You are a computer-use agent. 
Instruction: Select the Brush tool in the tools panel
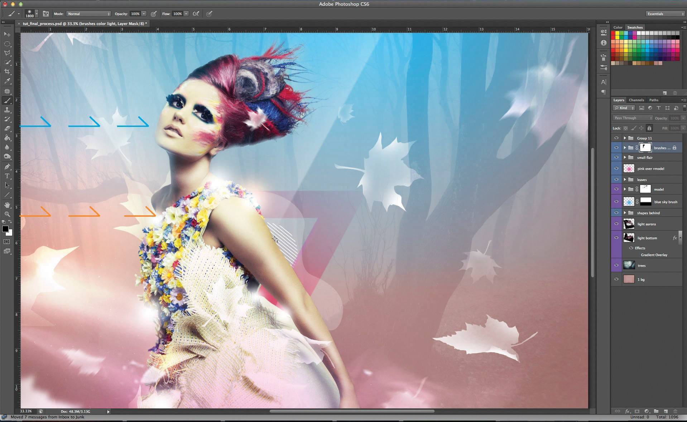(x=7, y=100)
